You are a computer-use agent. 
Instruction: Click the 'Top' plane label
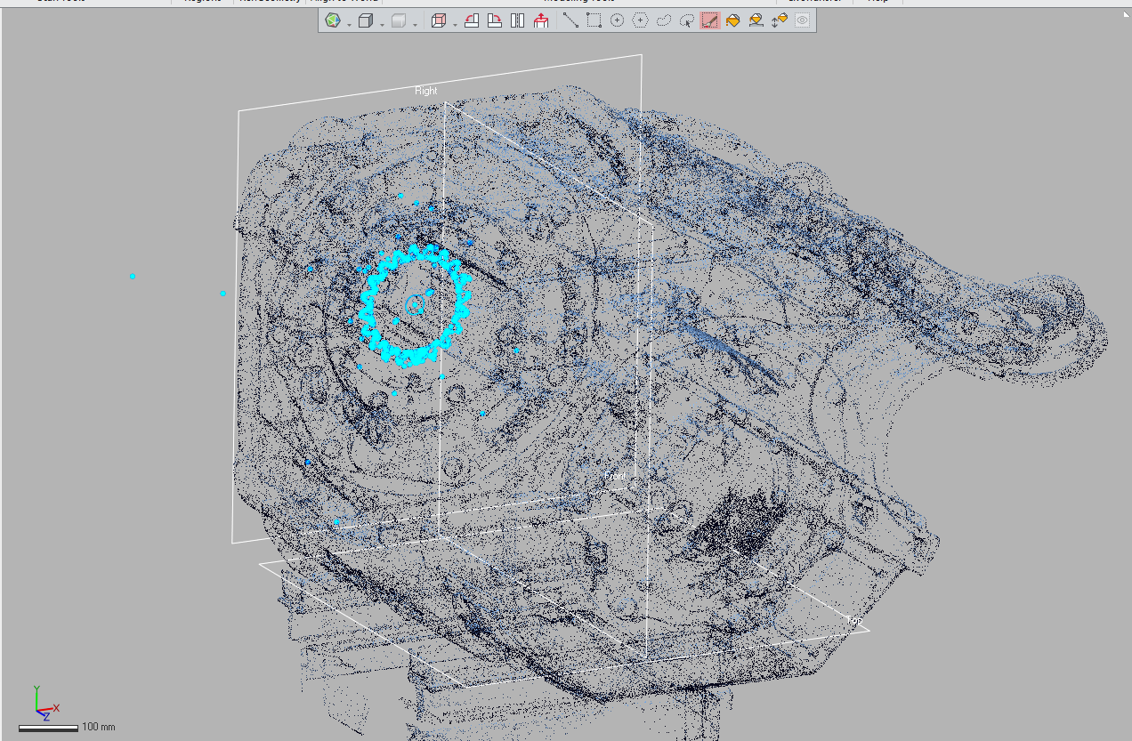click(x=853, y=620)
